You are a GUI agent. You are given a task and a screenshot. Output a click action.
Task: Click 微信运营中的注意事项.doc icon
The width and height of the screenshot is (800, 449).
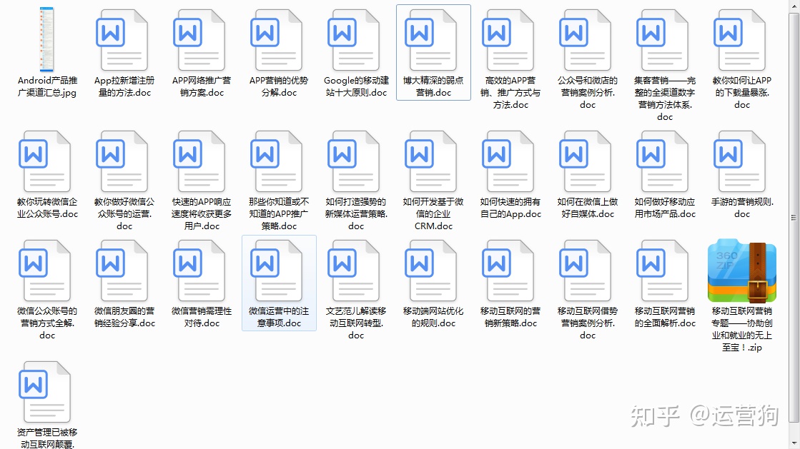[x=276, y=270]
